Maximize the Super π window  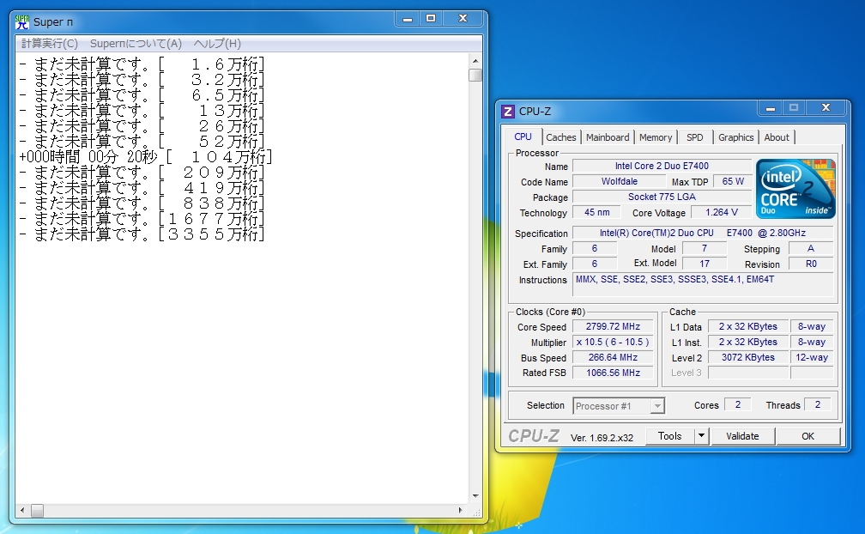(x=430, y=18)
